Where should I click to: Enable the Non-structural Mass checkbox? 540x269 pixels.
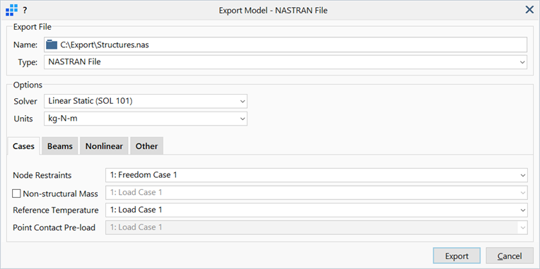[16, 193]
